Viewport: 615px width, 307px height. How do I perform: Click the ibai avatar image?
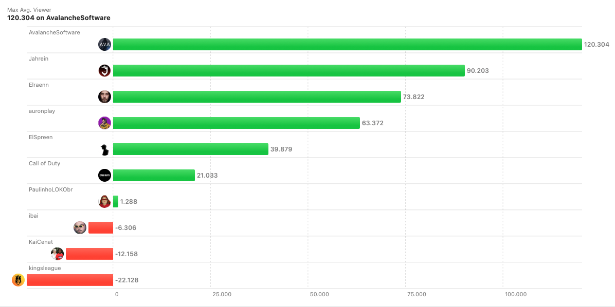80,227
